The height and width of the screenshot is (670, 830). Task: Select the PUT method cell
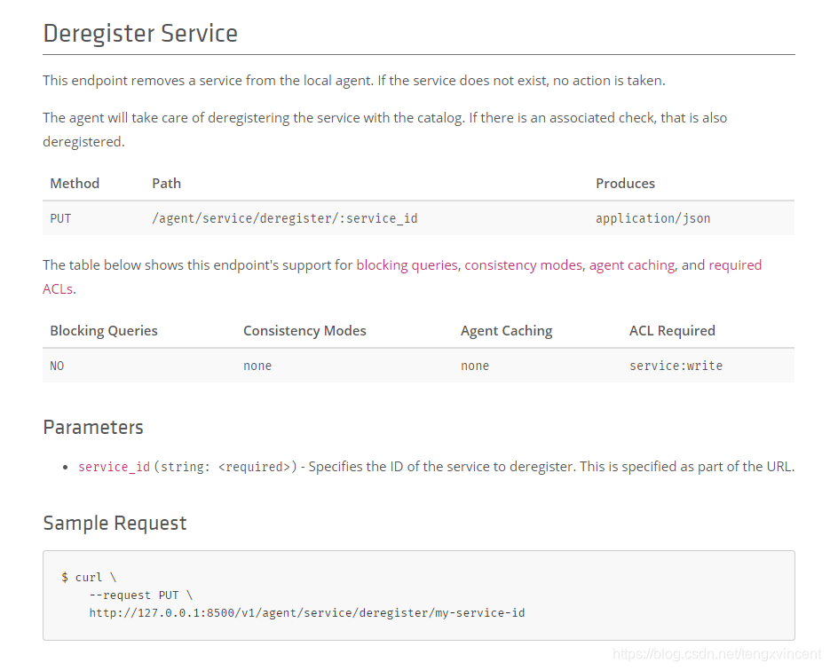pyautogui.click(x=60, y=218)
